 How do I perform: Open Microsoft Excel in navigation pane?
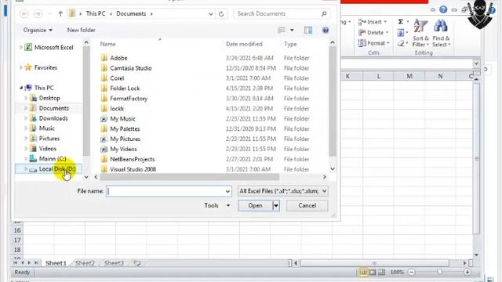pos(54,47)
